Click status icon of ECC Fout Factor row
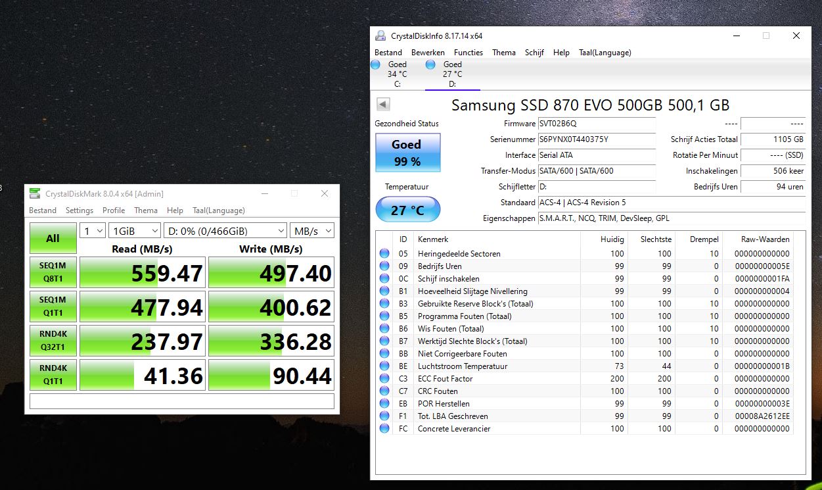Viewport: 822px width, 490px height. point(384,379)
